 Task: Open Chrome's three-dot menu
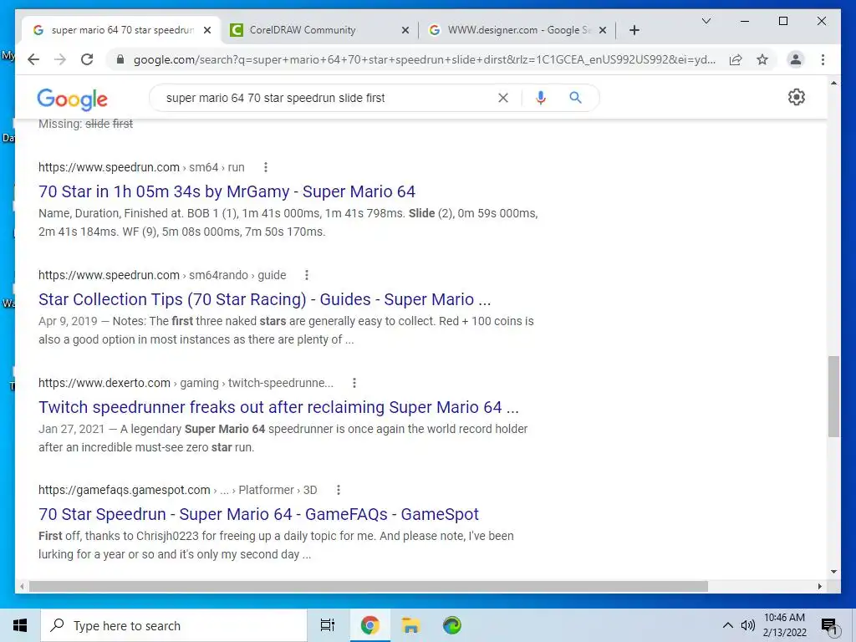pyautogui.click(x=823, y=59)
